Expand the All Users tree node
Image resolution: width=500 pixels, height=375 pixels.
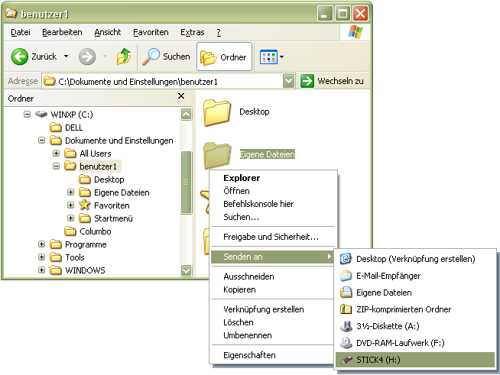[x=56, y=154]
